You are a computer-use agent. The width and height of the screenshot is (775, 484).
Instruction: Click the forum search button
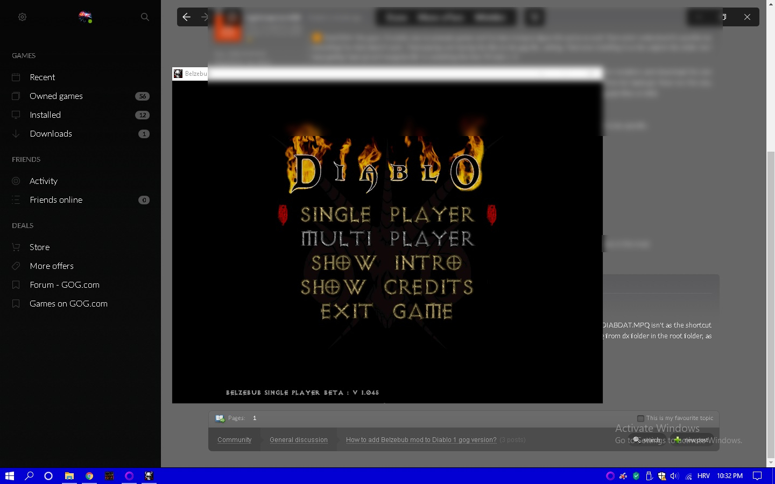647,440
